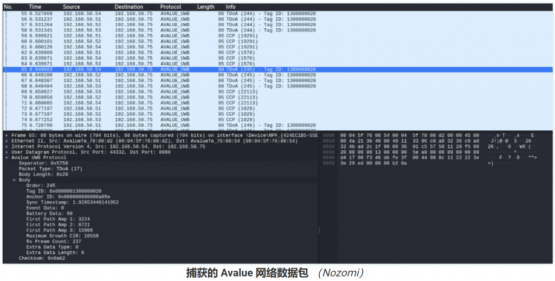Select packet 73 from 192.168.50.52
This screenshot has width=555, height=281.
278,114
